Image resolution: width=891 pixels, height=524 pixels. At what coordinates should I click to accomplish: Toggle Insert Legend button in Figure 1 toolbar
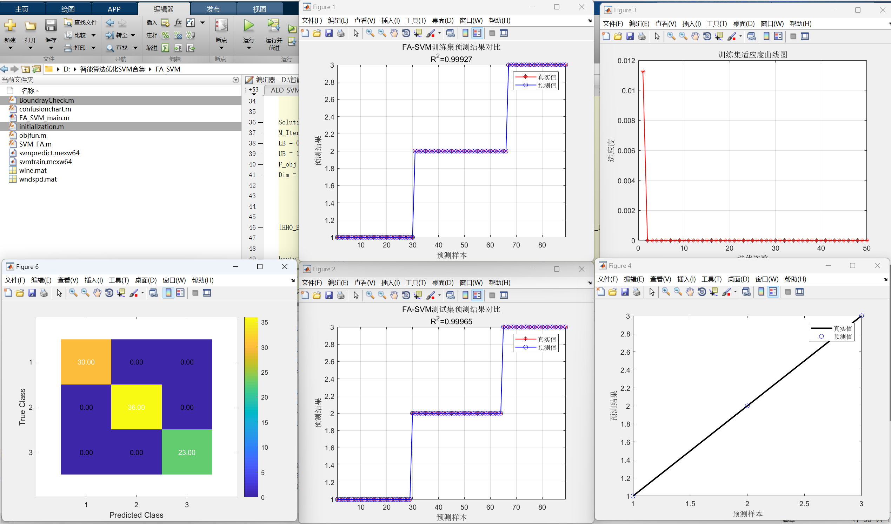click(x=477, y=33)
